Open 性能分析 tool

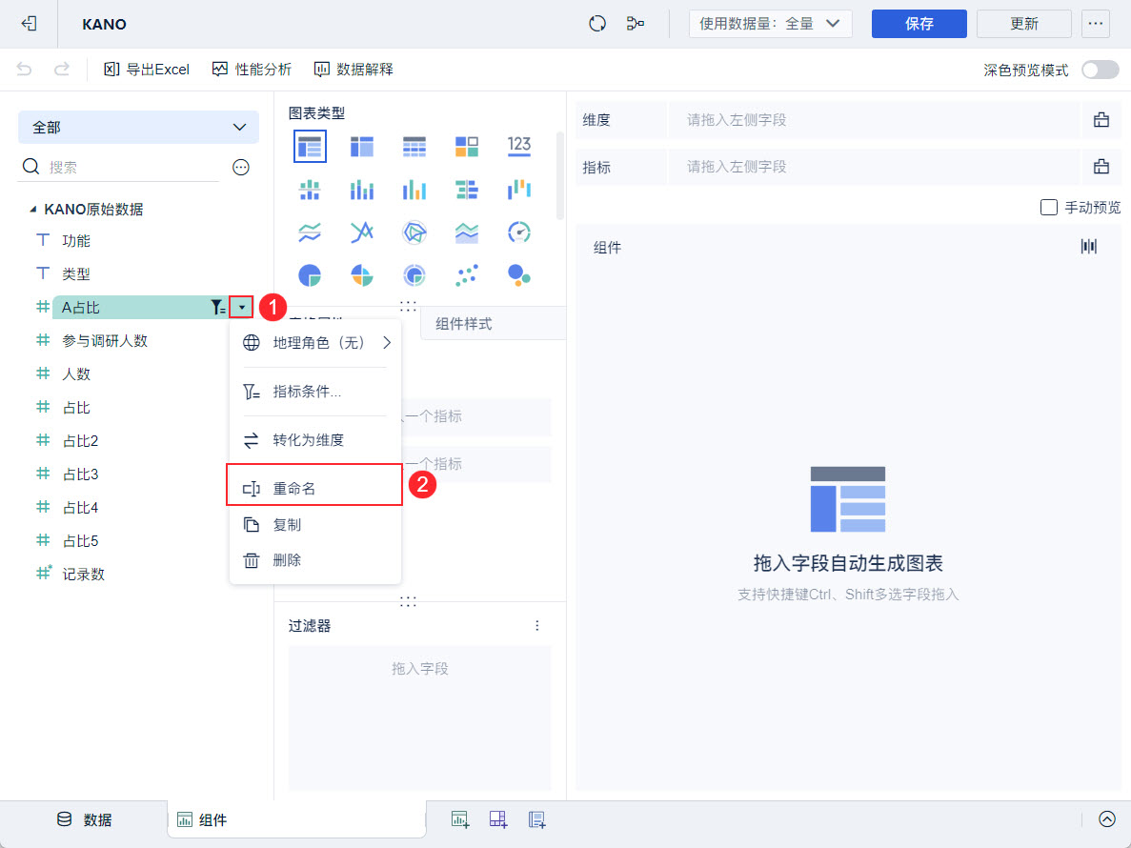pos(252,70)
